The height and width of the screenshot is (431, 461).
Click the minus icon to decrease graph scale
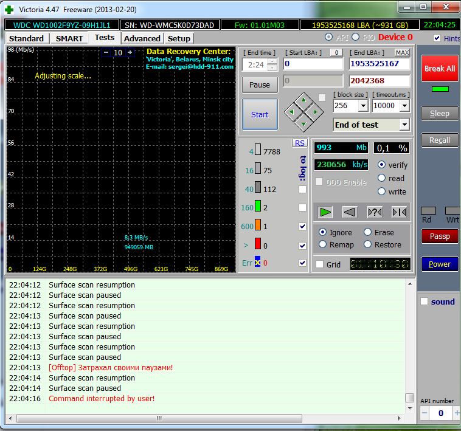point(106,53)
